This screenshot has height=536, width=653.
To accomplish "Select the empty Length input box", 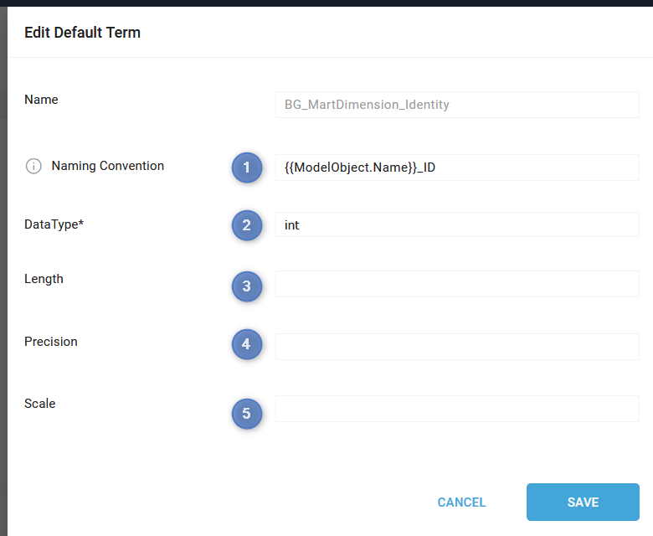I will click(457, 284).
